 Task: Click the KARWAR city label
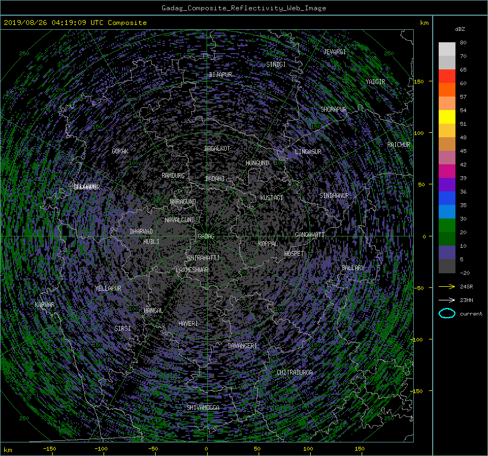click(x=44, y=305)
